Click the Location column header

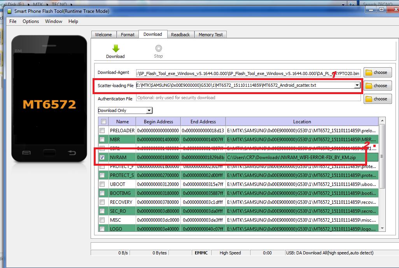[x=302, y=122]
